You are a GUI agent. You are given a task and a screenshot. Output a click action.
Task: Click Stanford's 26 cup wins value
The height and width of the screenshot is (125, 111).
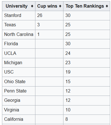[40, 15]
